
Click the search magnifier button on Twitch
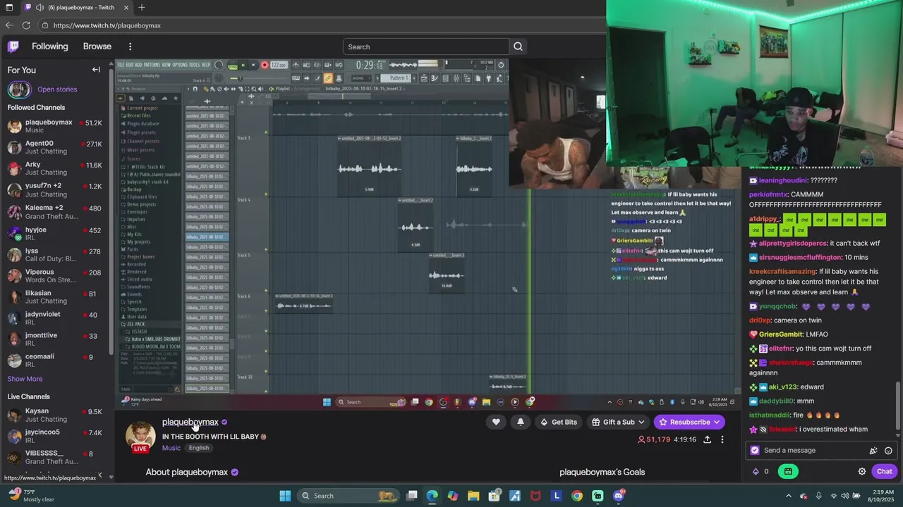(x=518, y=46)
